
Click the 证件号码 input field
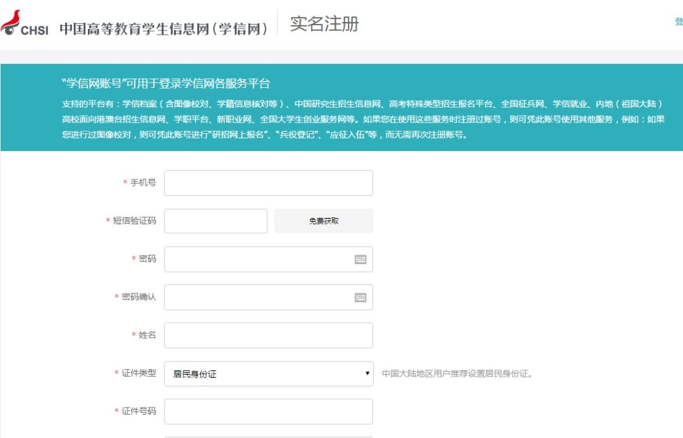268,411
